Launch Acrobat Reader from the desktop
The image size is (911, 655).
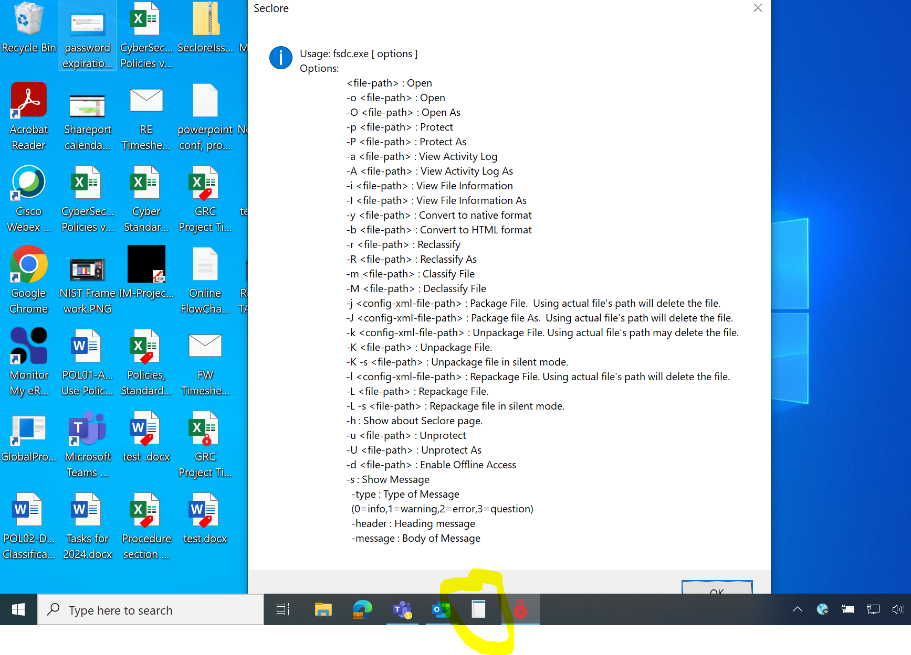pos(29,116)
